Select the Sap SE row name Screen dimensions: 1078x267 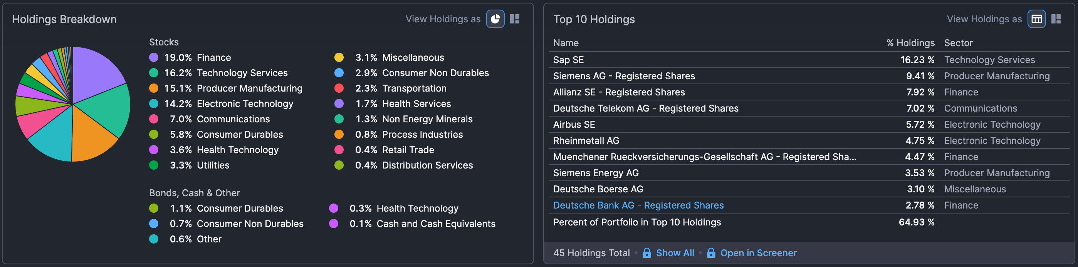coord(568,60)
